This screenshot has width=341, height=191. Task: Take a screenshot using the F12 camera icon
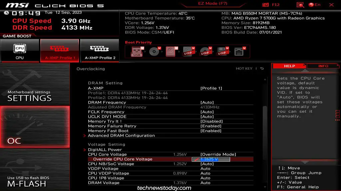[265, 4]
